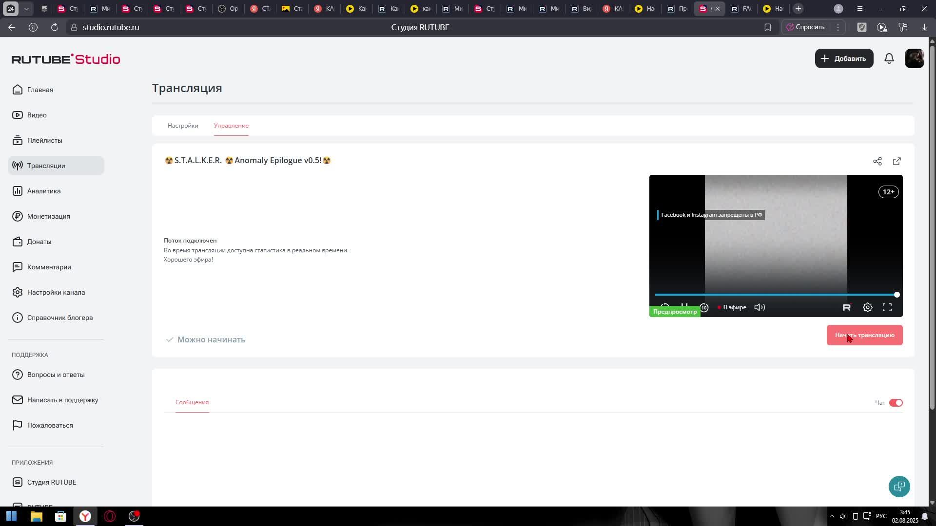Enter fullscreen in the preview player
The width and height of the screenshot is (936, 526).
(887, 307)
